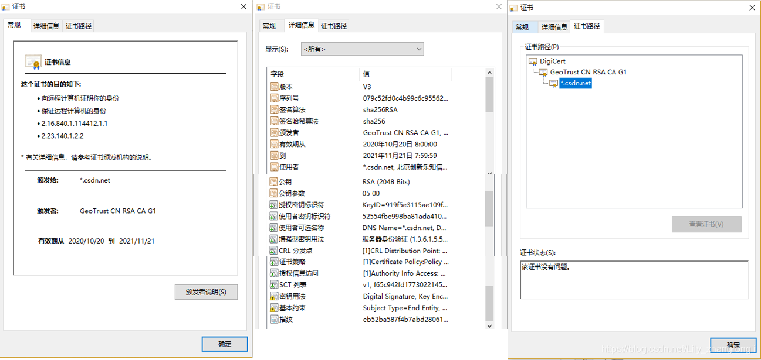Image resolution: width=761 pixels, height=360 pixels.
Task: Select the Digital Signature, Key Enc value
Action: pos(405,296)
